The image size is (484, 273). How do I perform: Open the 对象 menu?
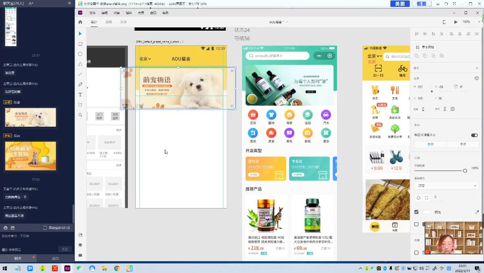coord(116,13)
